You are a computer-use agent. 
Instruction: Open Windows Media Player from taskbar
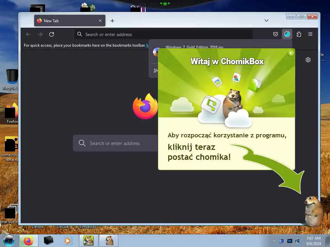click(68, 241)
